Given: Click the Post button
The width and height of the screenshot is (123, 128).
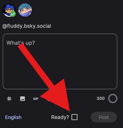Looking at the screenshot, I should pyautogui.click(x=104, y=117).
